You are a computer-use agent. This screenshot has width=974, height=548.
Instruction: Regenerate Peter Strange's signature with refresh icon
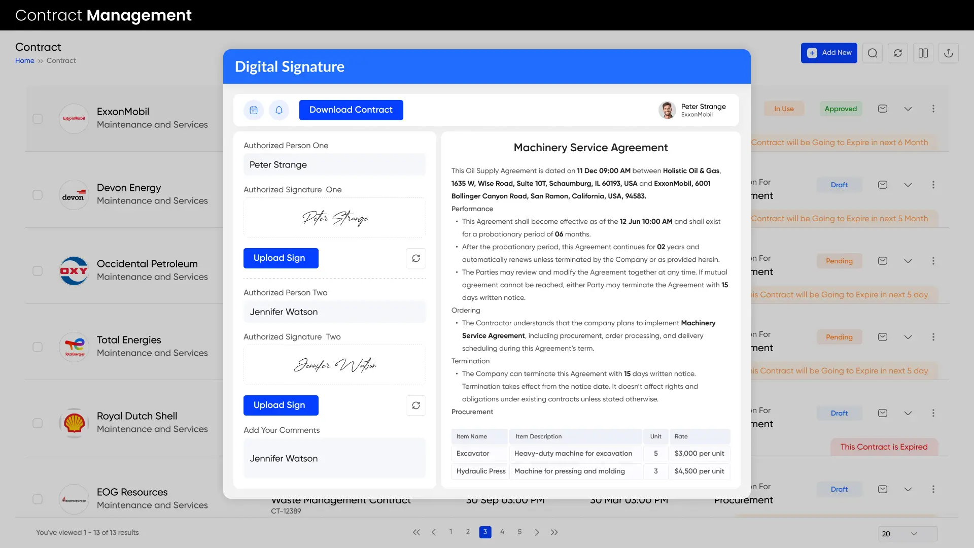click(415, 258)
